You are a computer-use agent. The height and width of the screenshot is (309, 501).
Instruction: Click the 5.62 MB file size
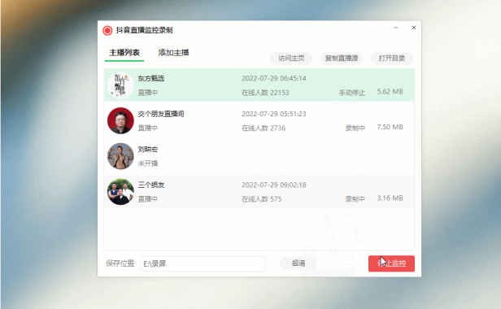coord(390,91)
